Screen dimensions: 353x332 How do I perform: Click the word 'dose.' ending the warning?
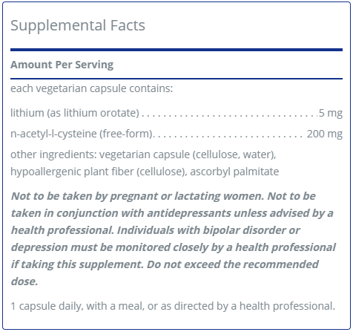coord(24,281)
